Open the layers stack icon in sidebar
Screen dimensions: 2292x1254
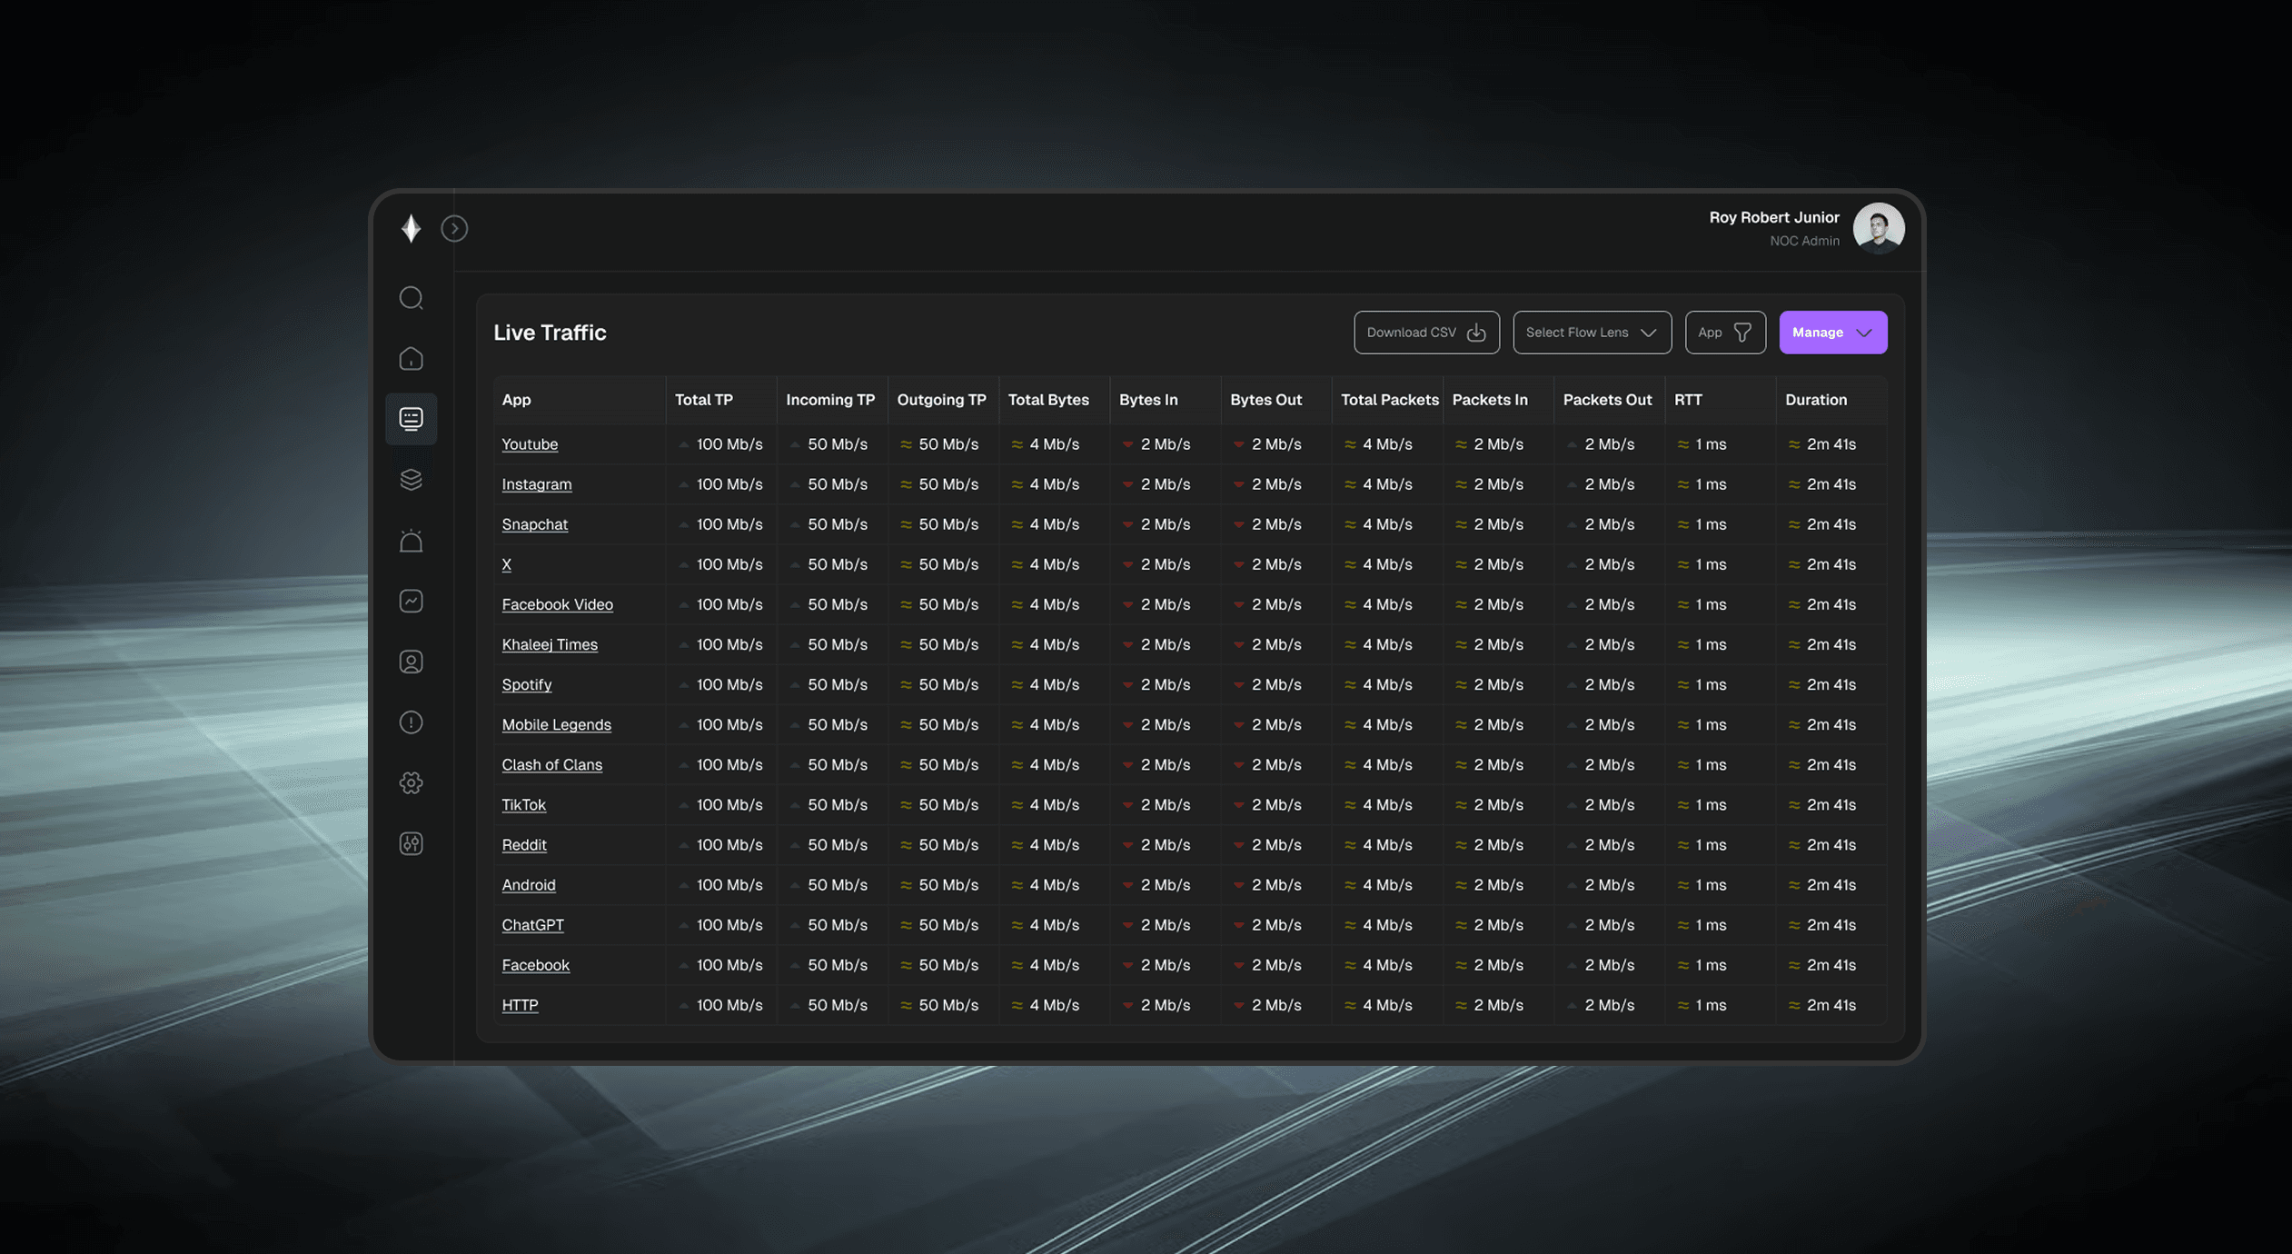(x=412, y=480)
